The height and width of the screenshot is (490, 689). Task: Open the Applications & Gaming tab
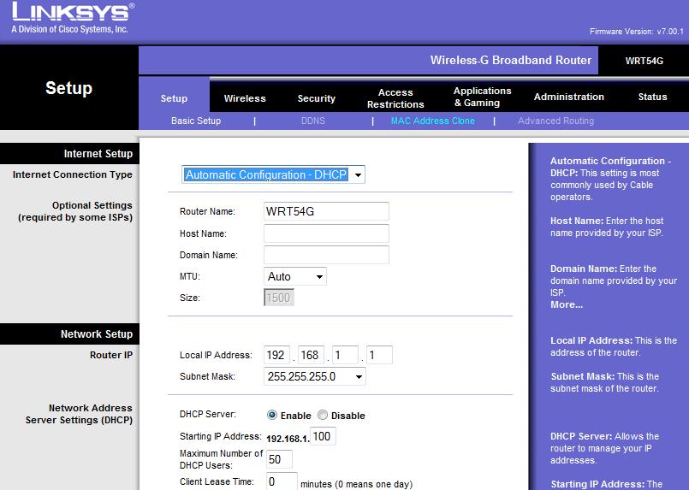coord(482,97)
